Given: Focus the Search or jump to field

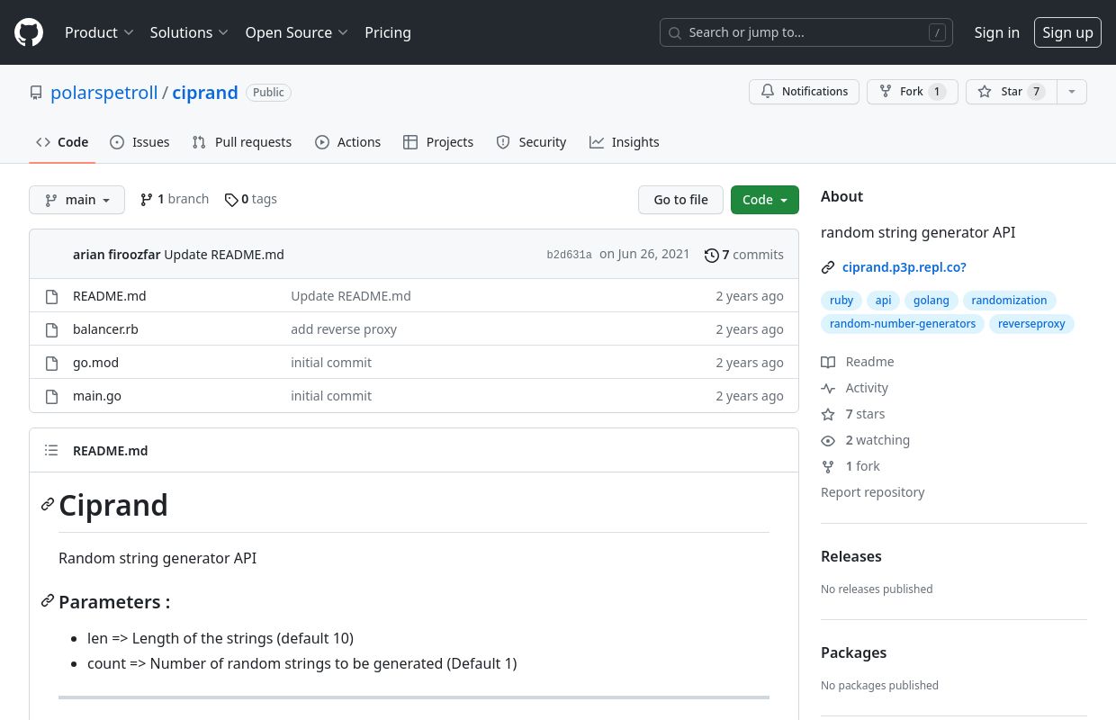Looking at the screenshot, I should click(x=806, y=32).
